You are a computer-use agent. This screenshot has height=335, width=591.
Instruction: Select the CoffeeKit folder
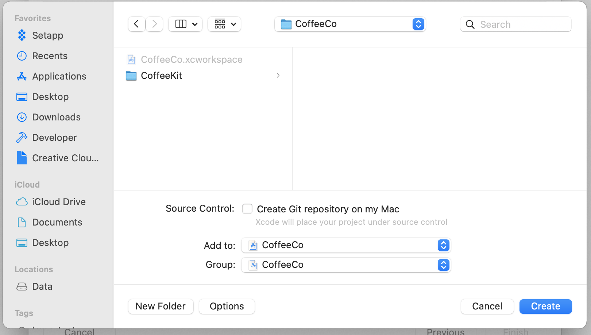[161, 76]
